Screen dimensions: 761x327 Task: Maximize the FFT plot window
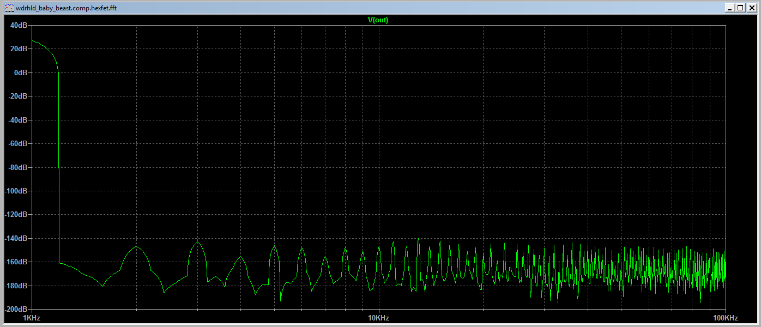740,8
